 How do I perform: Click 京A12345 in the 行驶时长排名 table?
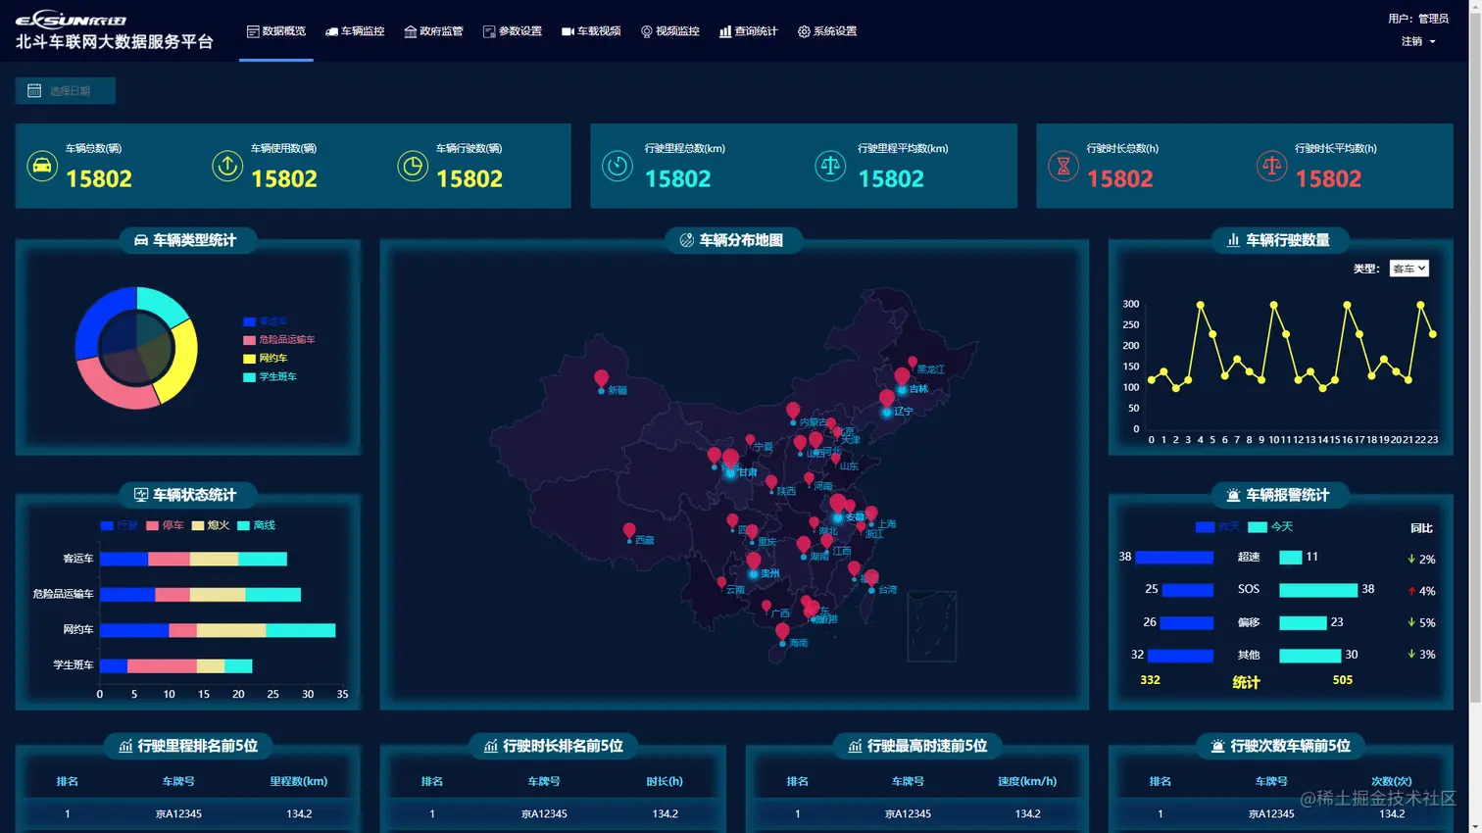(544, 814)
